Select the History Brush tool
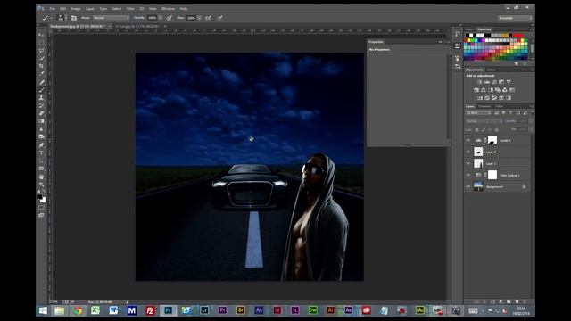 pyautogui.click(x=41, y=105)
